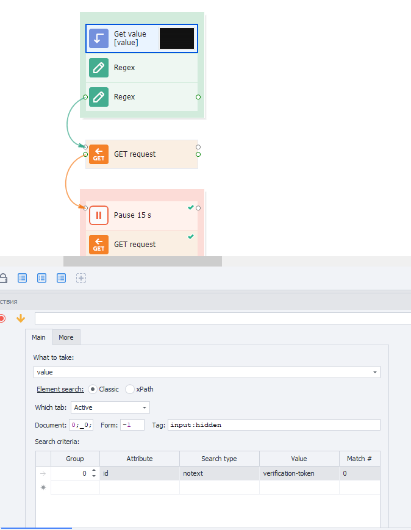Viewport: 411px width, 530px height.
Task: Click the Tag input field
Action: (274, 425)
